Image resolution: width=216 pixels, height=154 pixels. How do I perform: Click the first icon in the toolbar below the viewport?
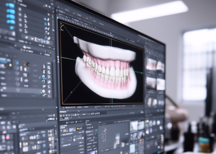(x=61, y=119)
